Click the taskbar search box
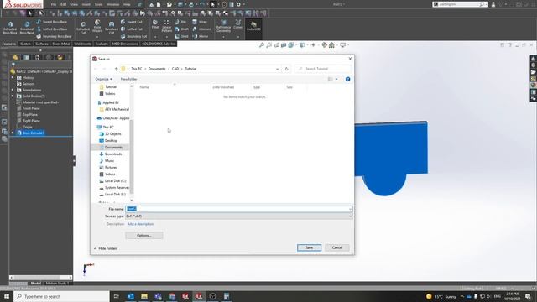 pos(61,296)
